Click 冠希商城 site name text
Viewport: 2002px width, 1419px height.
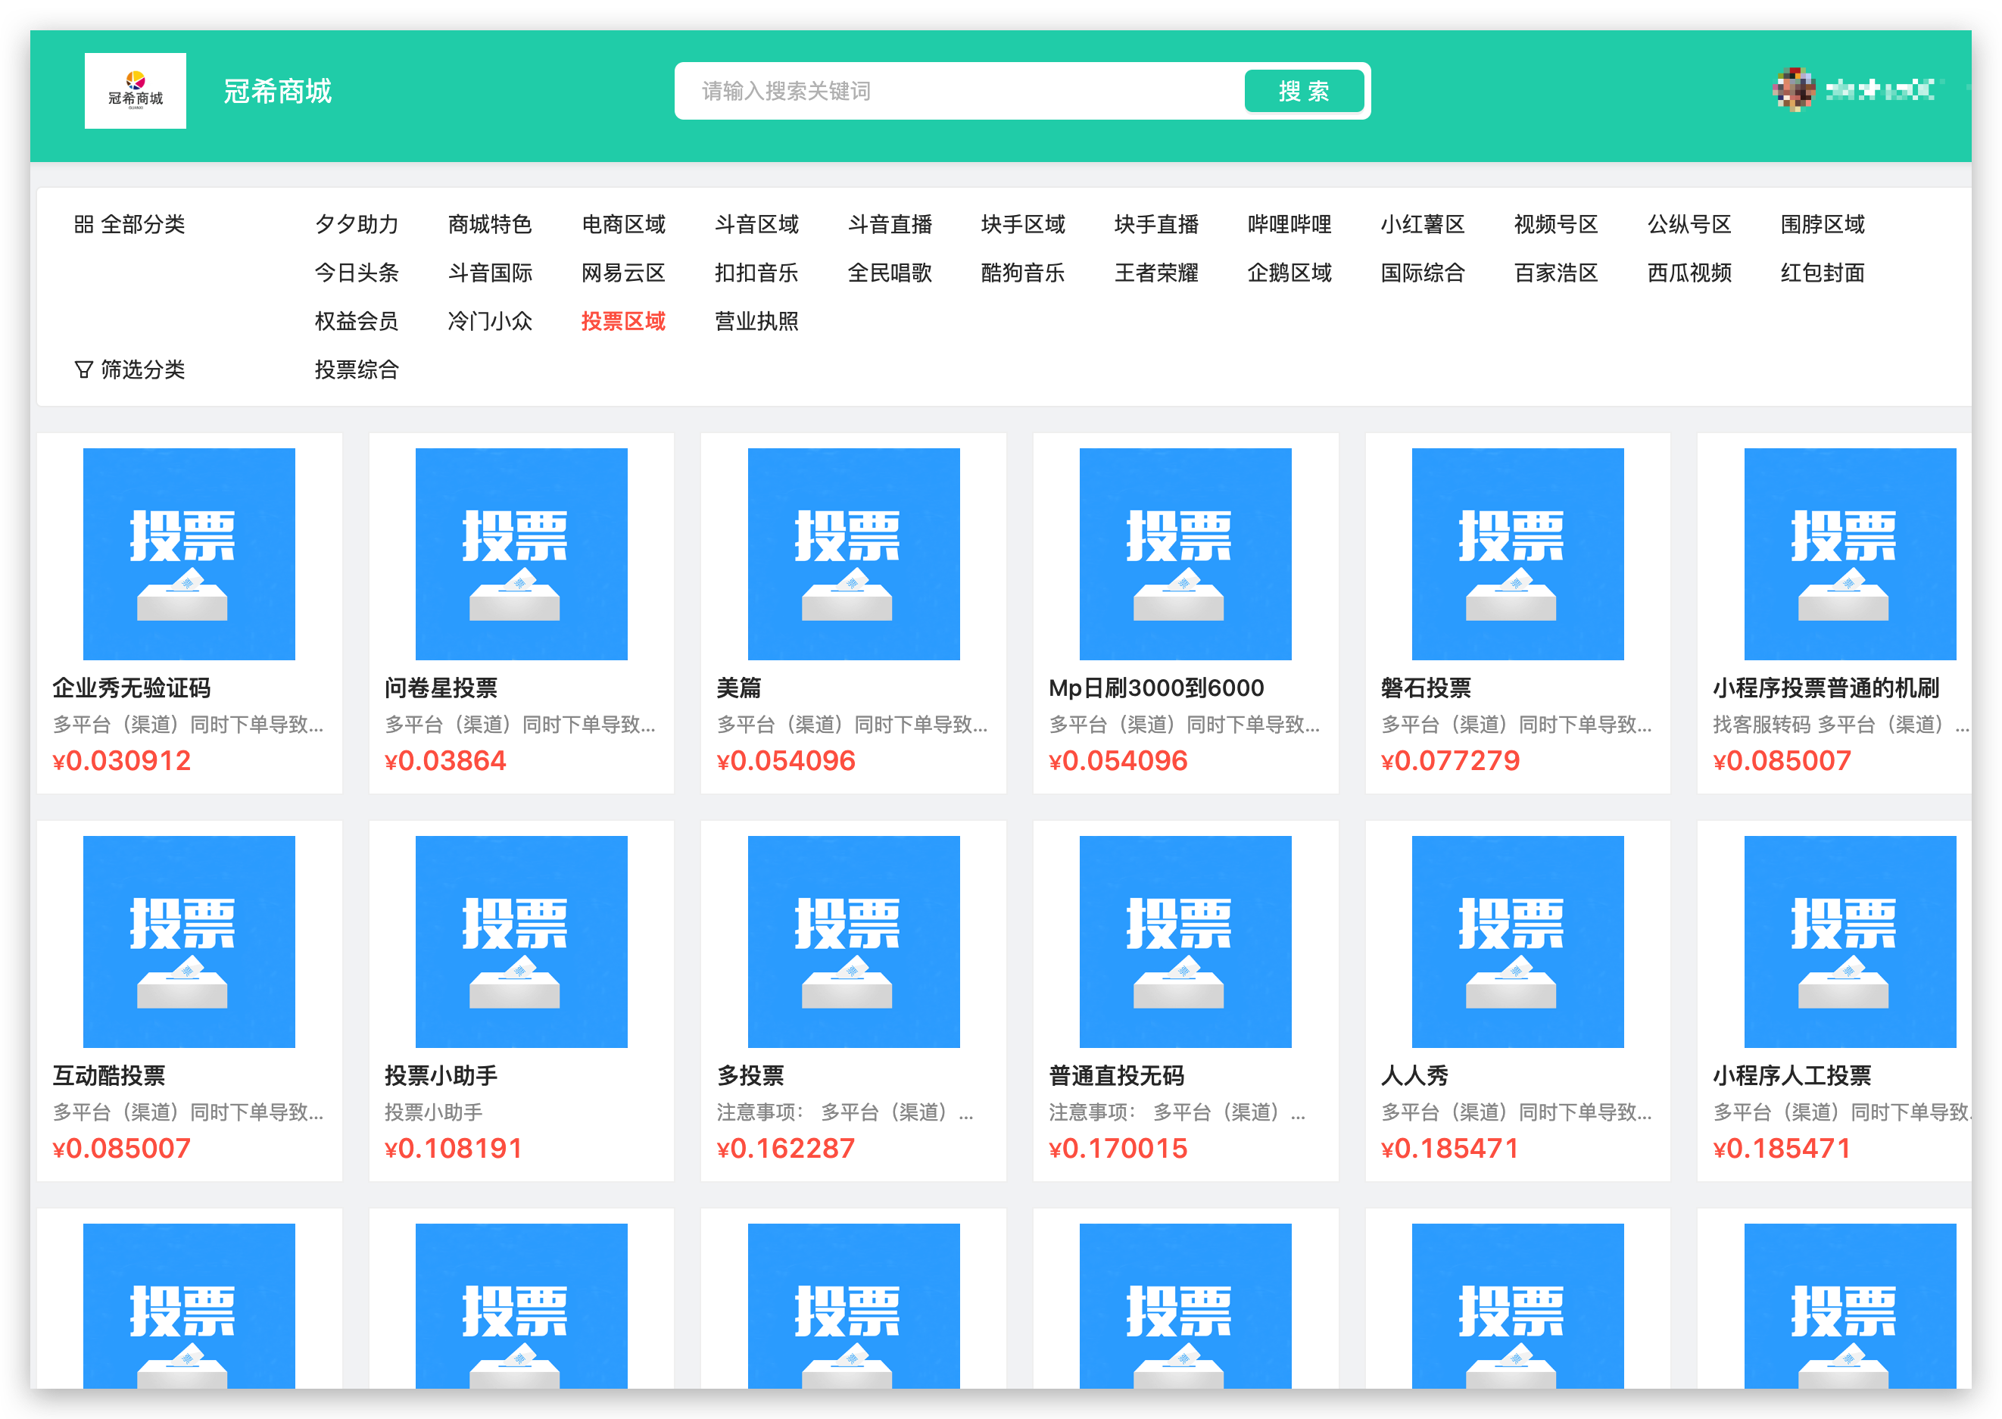coord(277,91)
